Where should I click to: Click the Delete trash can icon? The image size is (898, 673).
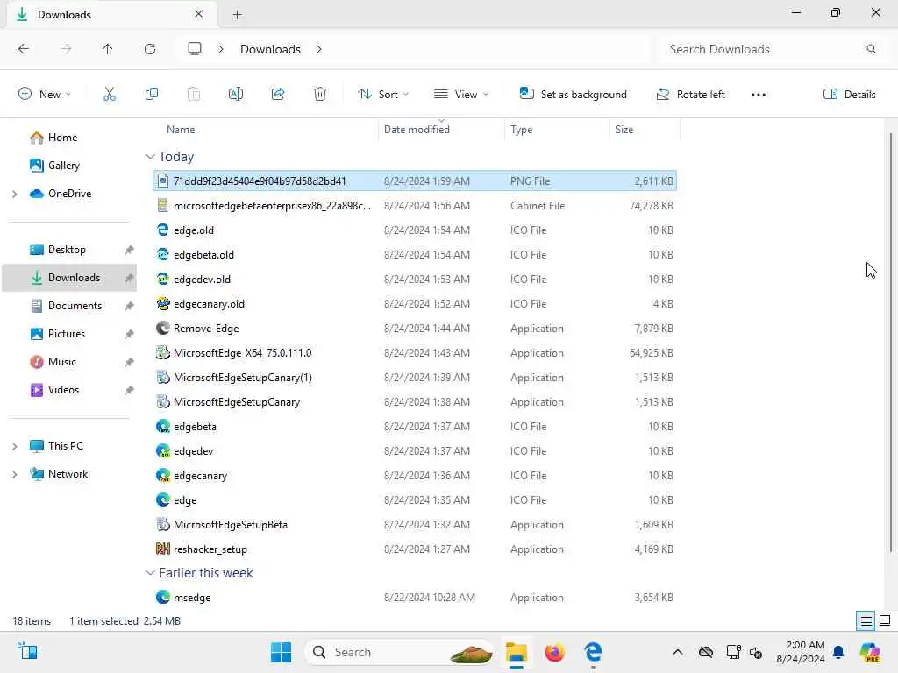pyautogui.click(x=320, y=95)
